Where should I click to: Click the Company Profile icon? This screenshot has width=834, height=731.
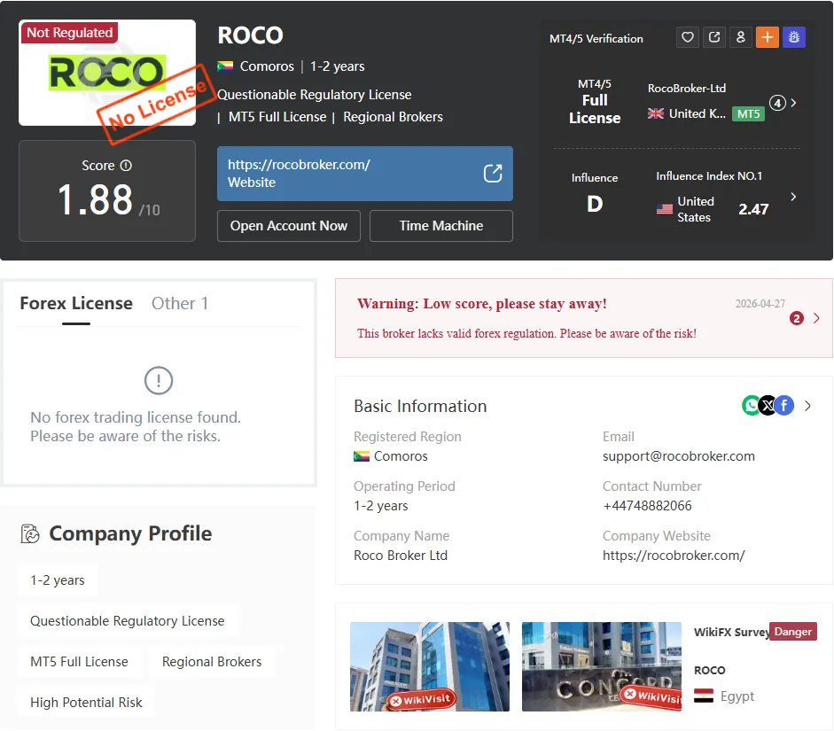(x=30, y=533)
